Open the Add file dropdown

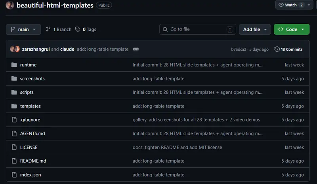click(255, 30)
